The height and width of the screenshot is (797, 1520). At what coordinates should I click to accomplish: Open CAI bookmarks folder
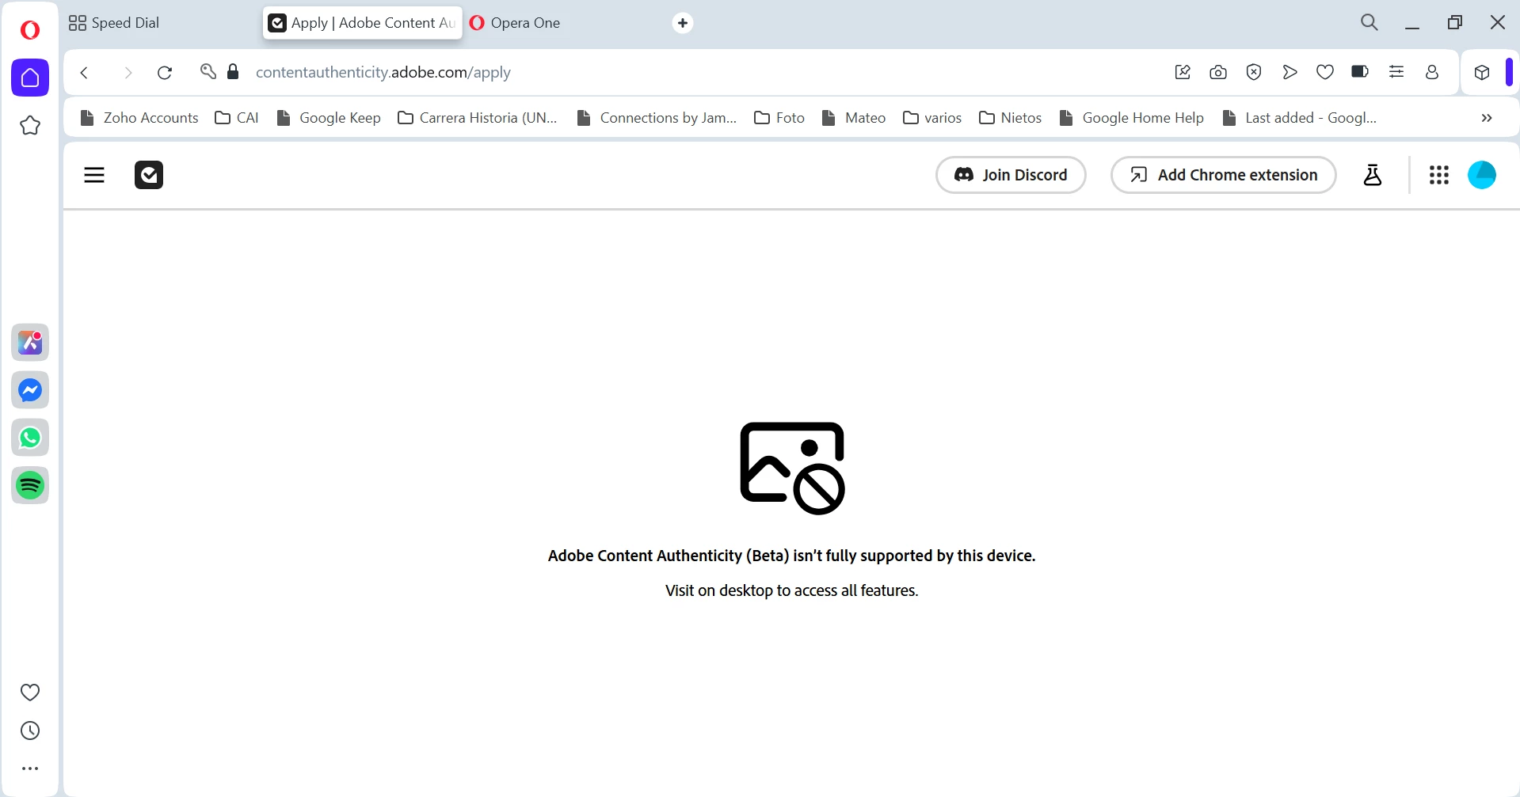click(237, 118)
